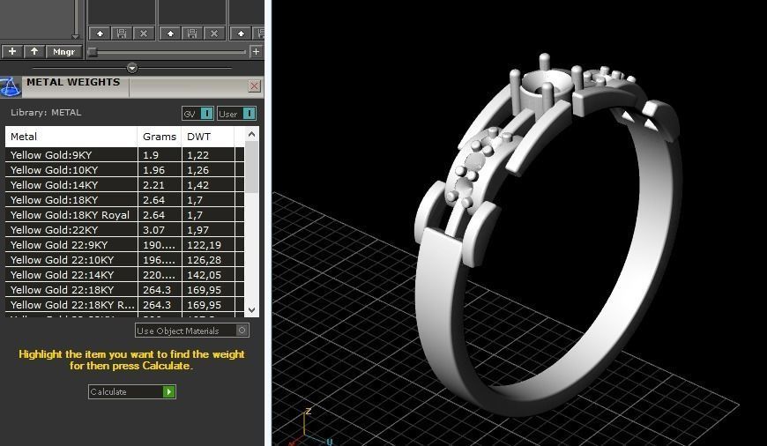Select the Yellow Gold:18KY row
767x446 pixels.
(x=124, y=200)
